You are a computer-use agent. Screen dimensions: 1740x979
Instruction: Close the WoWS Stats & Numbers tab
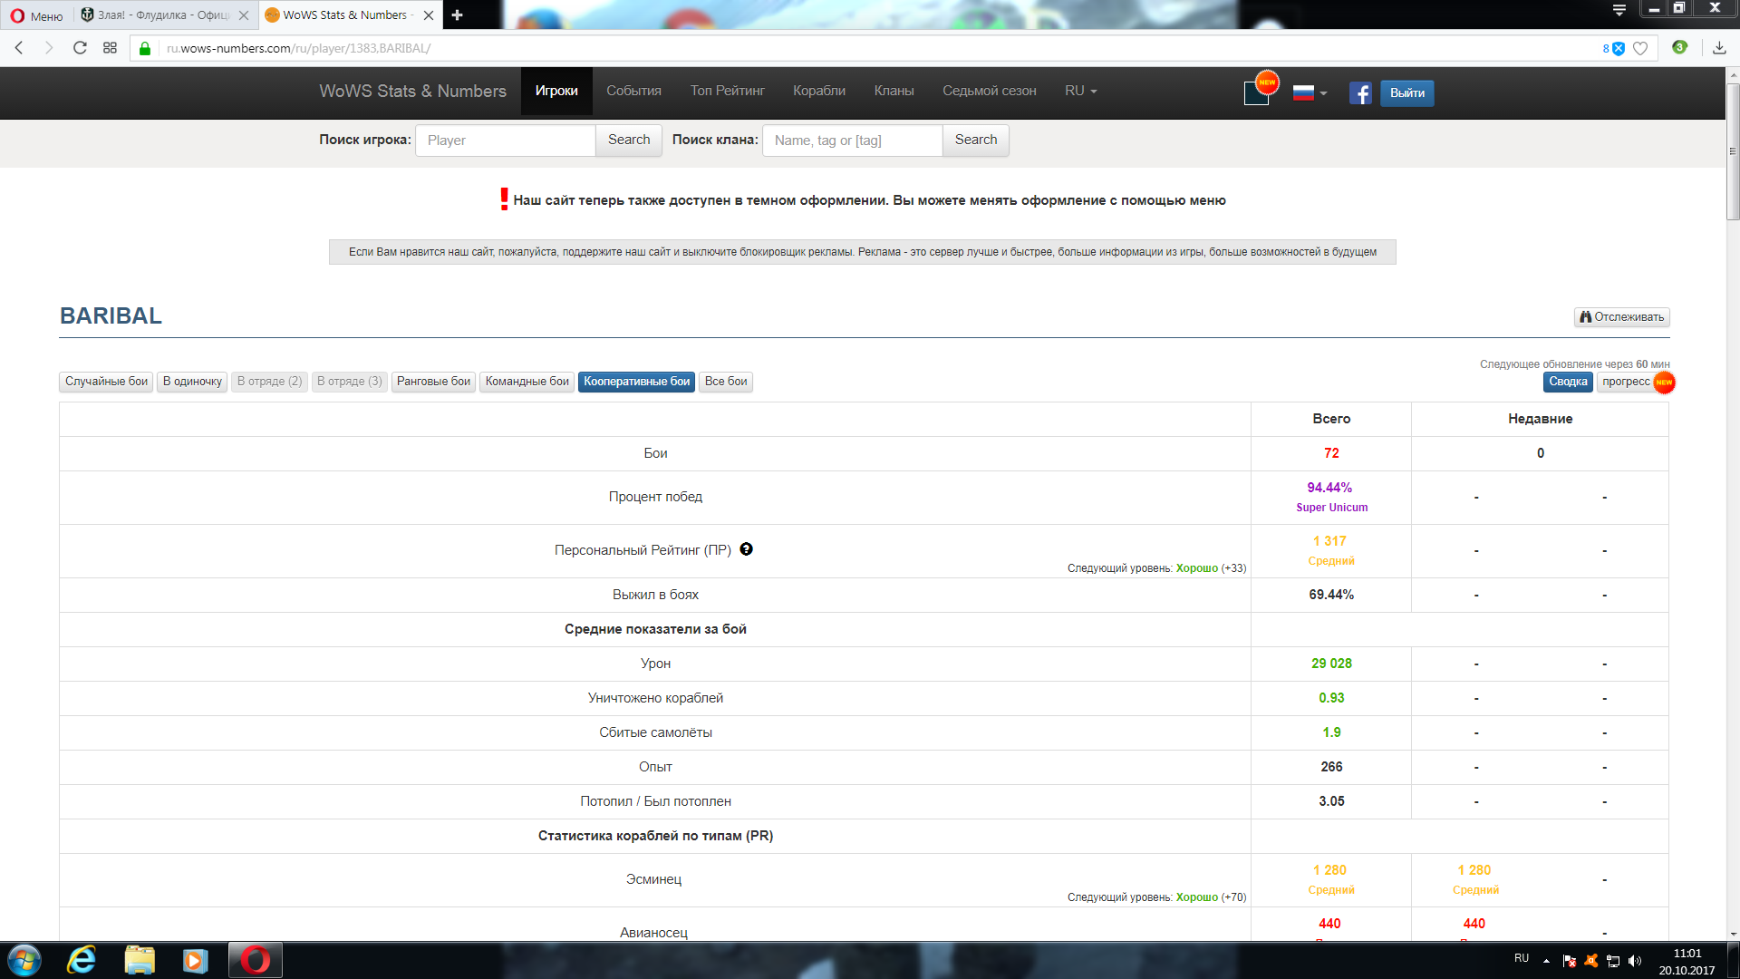click(x=429, y=15)
